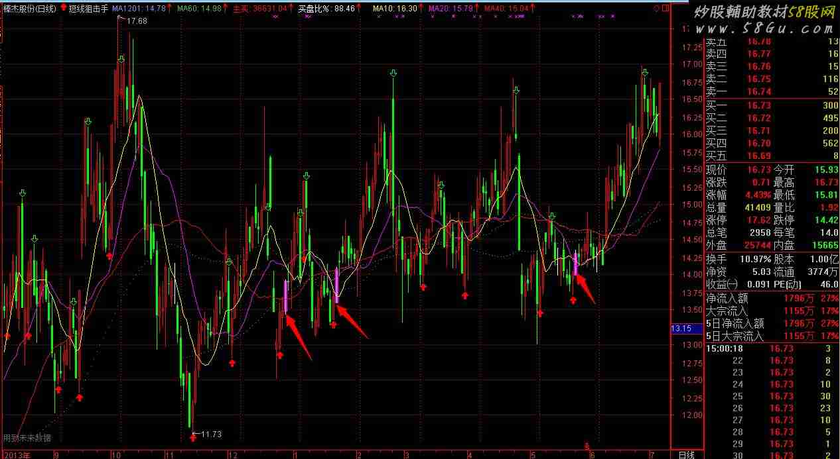The height and width of the screenshot is (459, 840).
Task: Click the 短线狙击手 indicator name
Action: [88, 9]
